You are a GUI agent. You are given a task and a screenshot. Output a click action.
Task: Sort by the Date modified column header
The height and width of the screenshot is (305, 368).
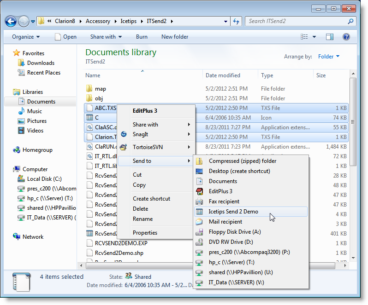[223, 75]
